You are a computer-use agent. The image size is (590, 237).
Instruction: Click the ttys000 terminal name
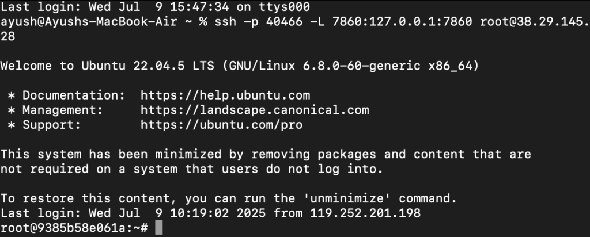pyautogui.click(x=284, y=7)
